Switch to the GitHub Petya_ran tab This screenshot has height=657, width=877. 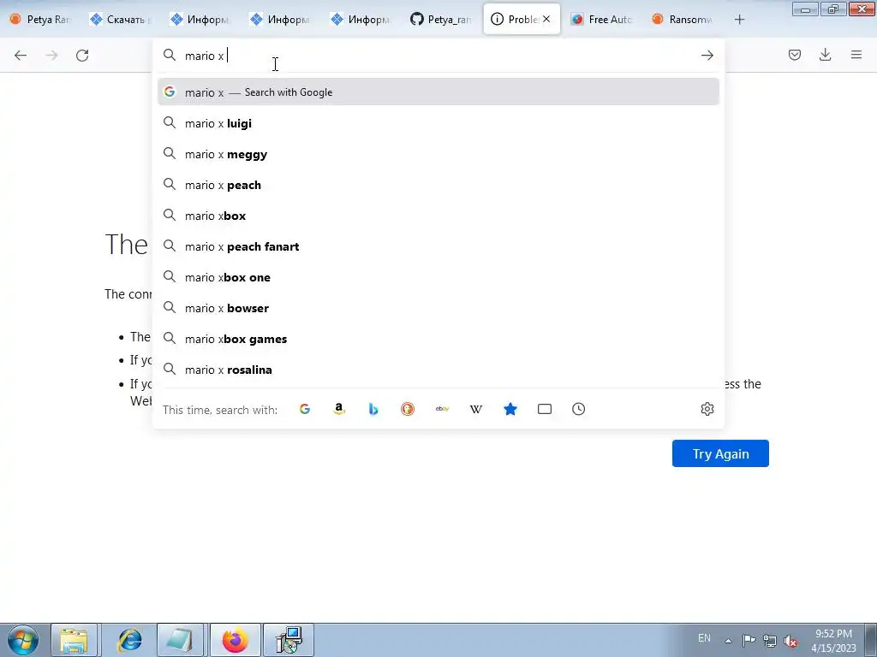click(x=442, y=20)
